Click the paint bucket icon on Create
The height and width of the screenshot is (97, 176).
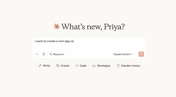(58, 66)
